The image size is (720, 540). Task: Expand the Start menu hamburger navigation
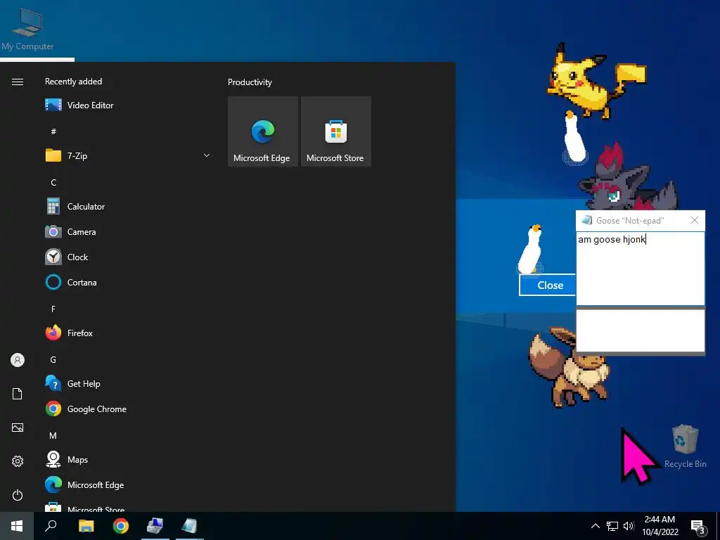click(x=18, y=82)
